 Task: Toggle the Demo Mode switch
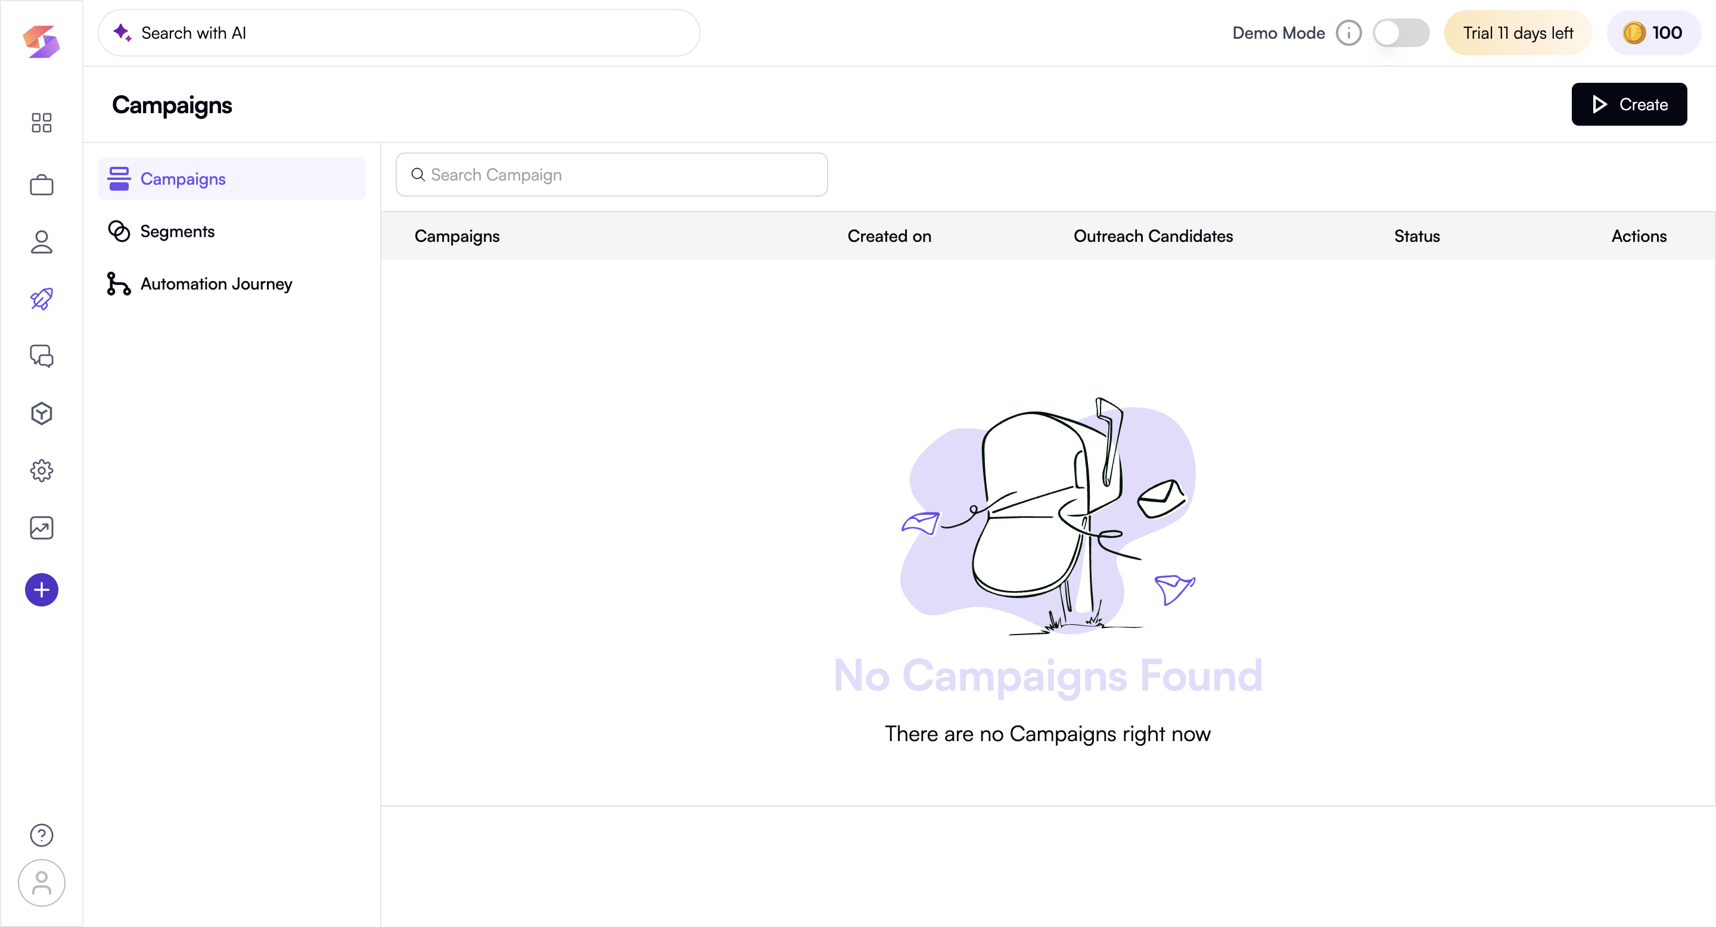[x=1401, y=33]
